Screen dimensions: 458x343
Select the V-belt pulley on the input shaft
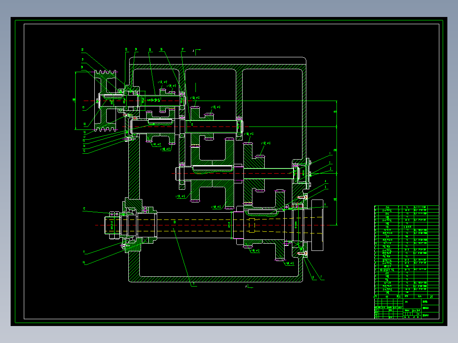click(x=106, y=101)
